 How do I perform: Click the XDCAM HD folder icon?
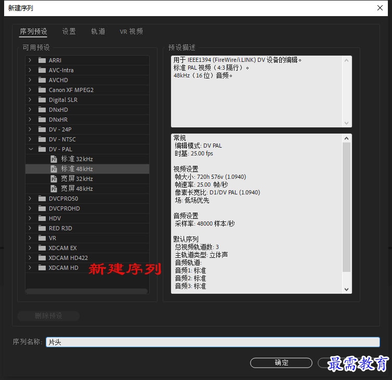[42, 268]
